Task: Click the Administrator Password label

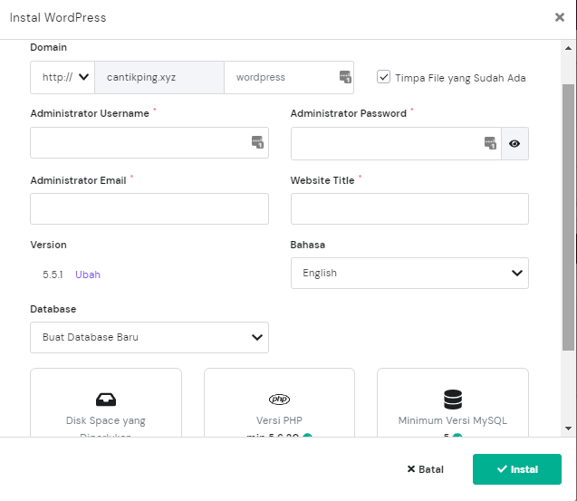Action: pyautogui.click(x=349, y=113)
